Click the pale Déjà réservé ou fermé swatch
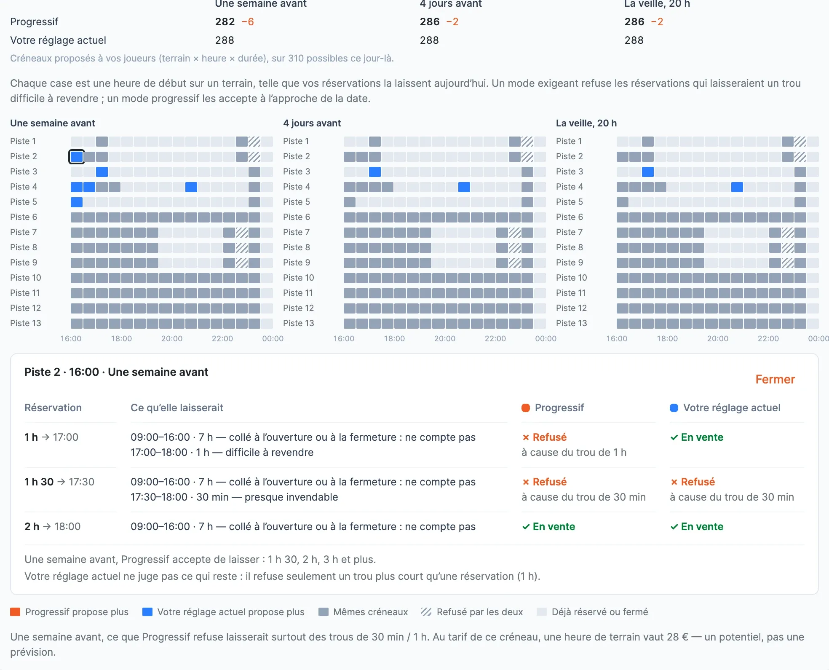Image resolution: width=829 pixels, height=670 pixels. [x=542, y=612]
